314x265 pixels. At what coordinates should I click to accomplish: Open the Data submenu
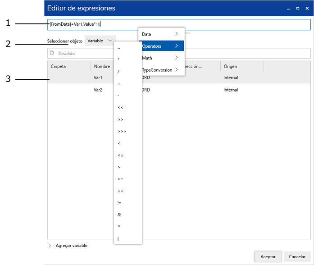pos(161,34)
